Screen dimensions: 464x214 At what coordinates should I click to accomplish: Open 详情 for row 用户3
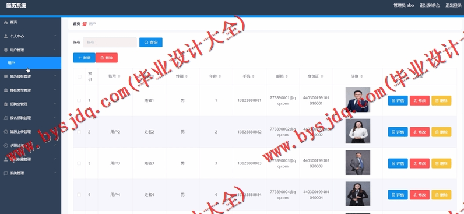pyautogui.click(x=398, y=163)
